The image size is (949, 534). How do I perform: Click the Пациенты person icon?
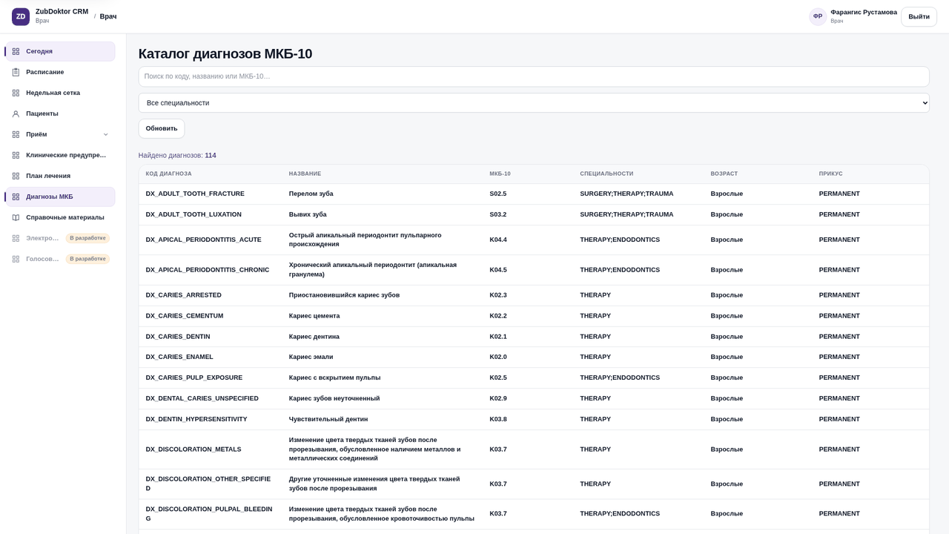16,113
